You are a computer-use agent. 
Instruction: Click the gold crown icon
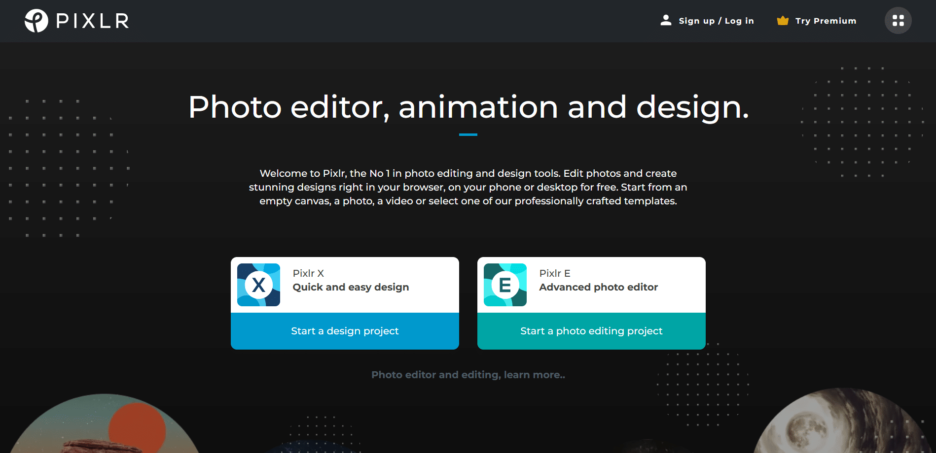pos(783,21)
